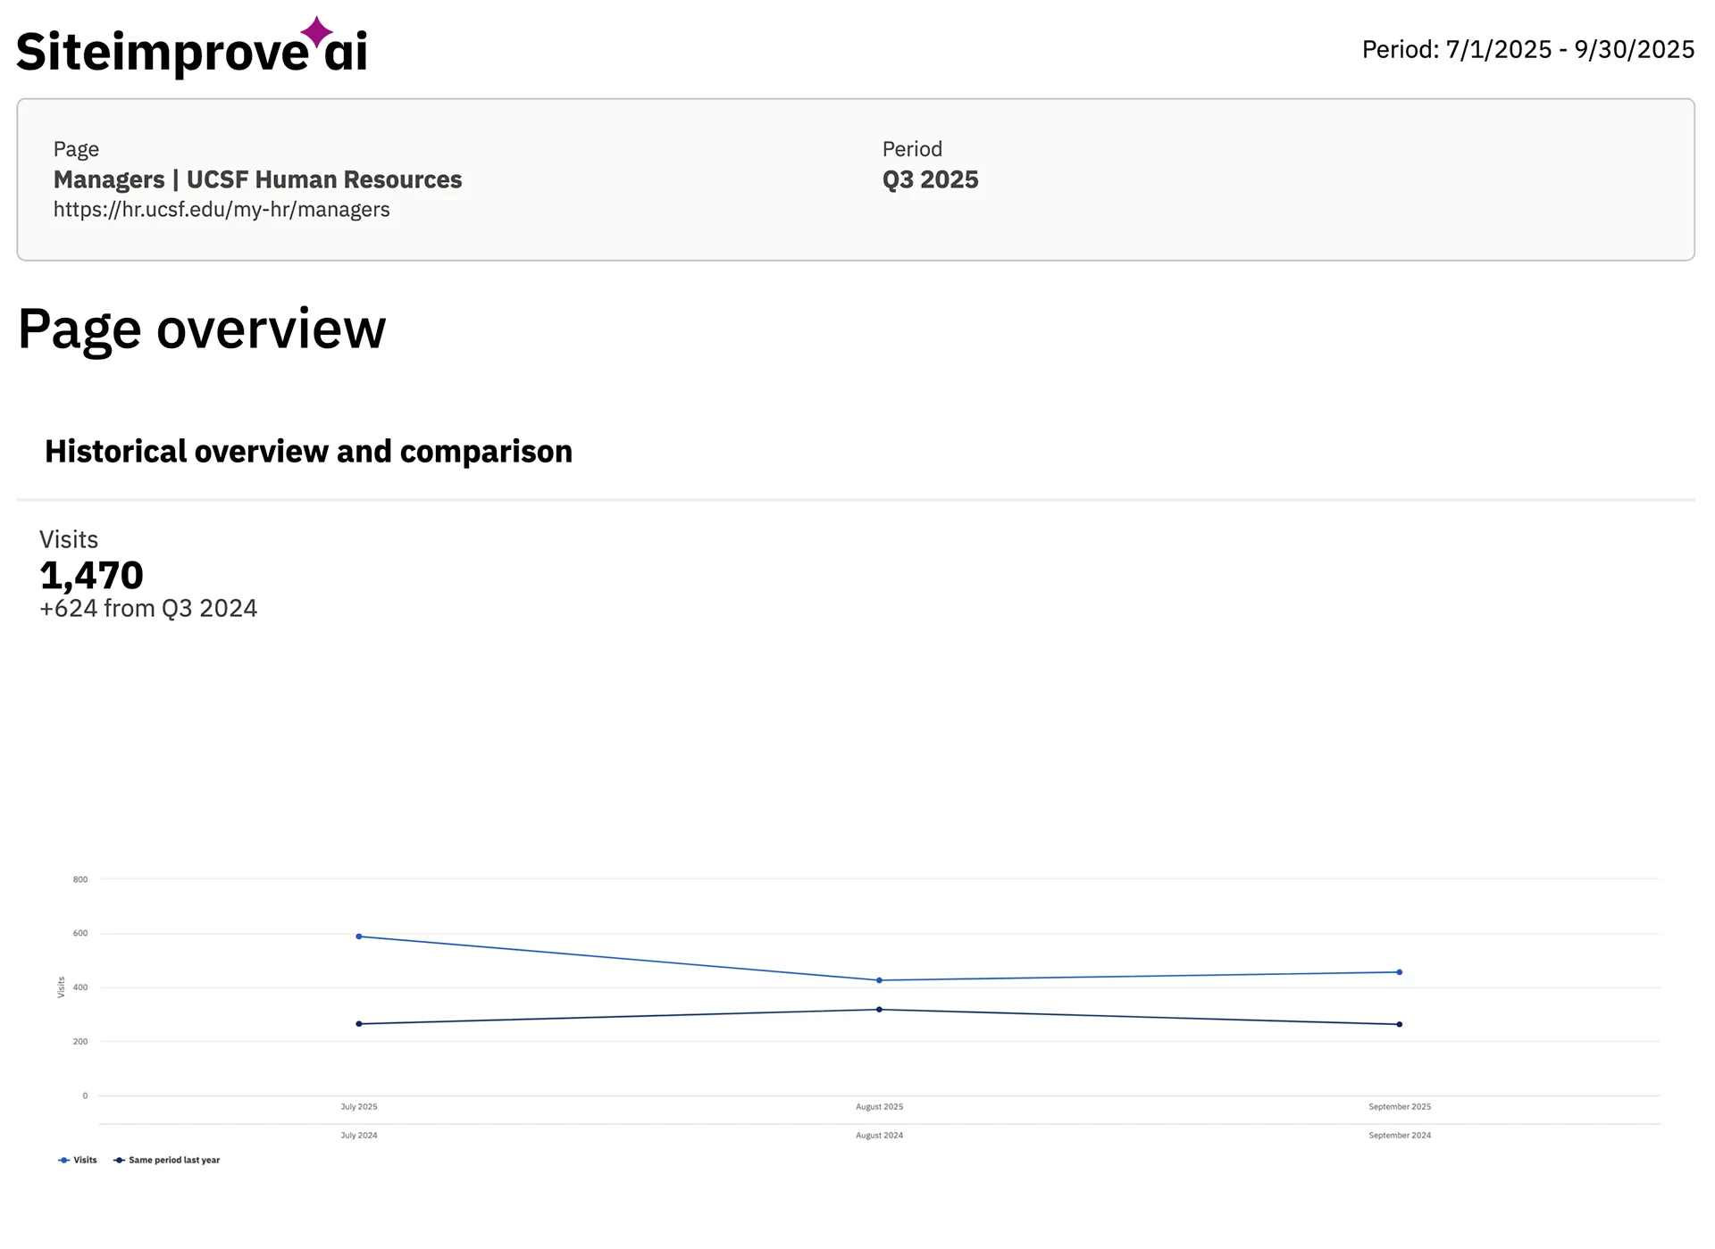Select the dark Same period last year legend marker

click(x=118, y=1160)
